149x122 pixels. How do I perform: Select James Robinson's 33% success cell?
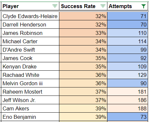(83, 33)
